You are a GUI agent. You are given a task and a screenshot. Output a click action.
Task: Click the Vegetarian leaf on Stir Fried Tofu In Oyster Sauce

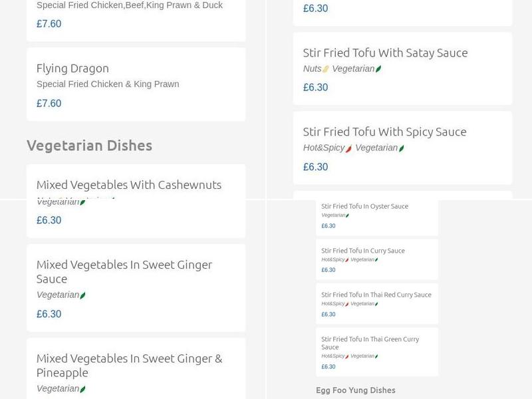(348, 215)
